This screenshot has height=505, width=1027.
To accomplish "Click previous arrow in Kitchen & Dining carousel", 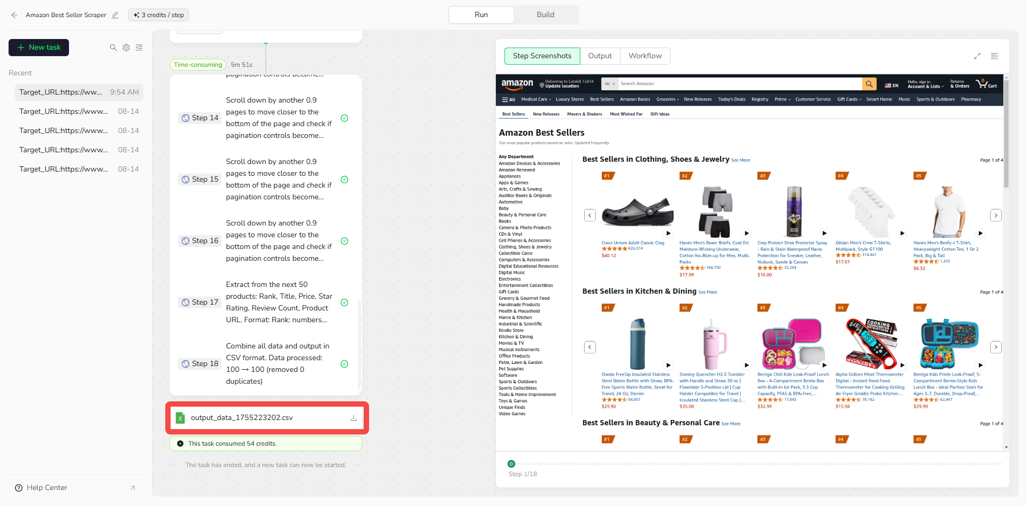I will pyautogui.click(x=589, y=347).
